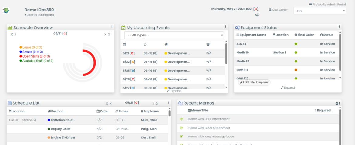Click the FireWorks Admin Portal flag icon

click(x=310, y=5)
